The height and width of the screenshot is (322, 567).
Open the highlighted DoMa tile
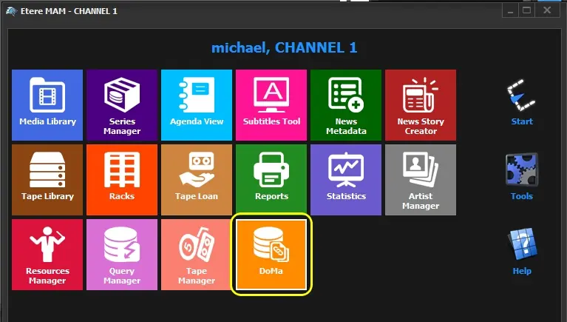[271, 254]
